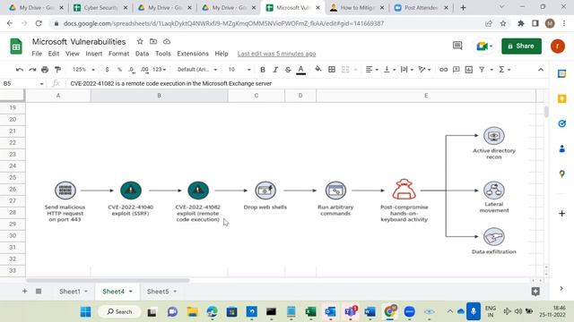
Task: Open the fill color bucket
Action: pos(318,69)
